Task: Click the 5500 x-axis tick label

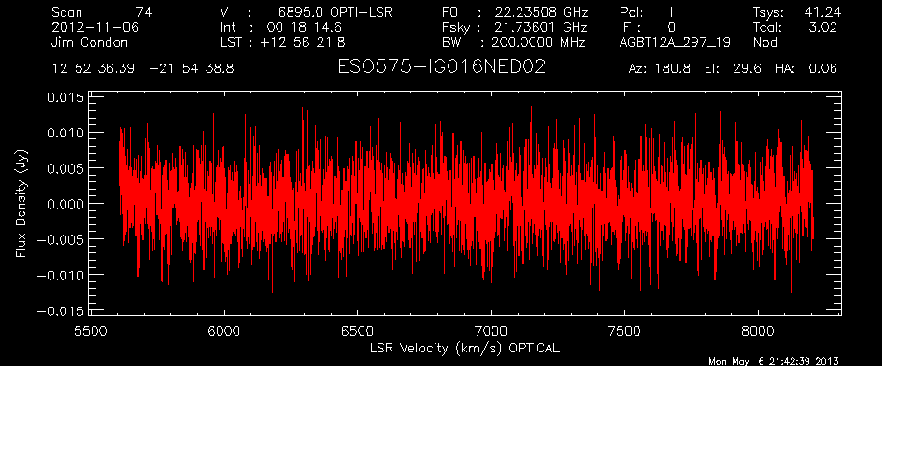Action: point(91,331)
